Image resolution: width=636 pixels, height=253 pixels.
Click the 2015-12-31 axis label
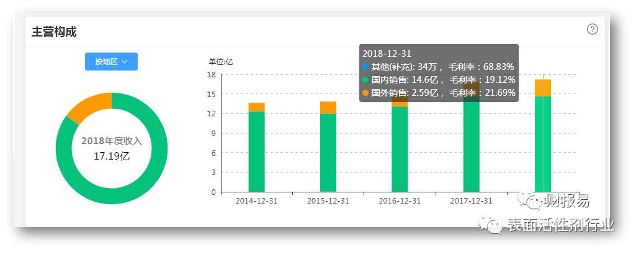(328, 201)
